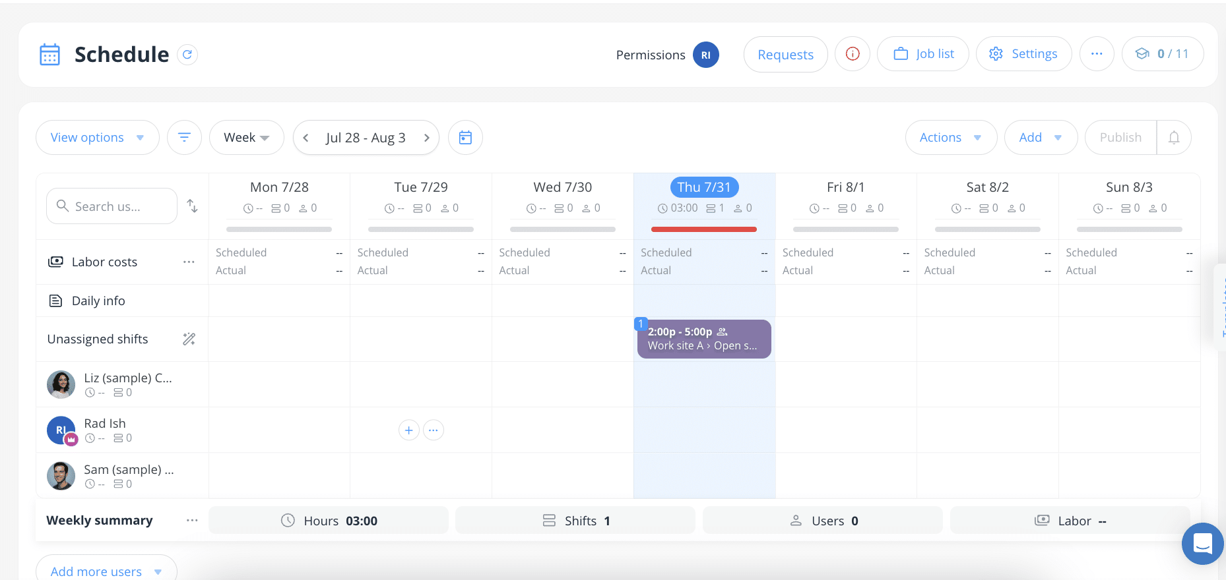Select the Thu 7/31 day header
Image resolution: width=1226 pixels, height=580 pixels.
[x=704, y=187]
